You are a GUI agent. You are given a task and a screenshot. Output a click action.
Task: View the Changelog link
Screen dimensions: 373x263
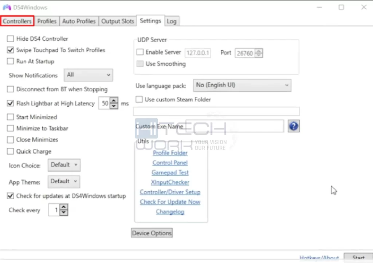click(170, 211)
